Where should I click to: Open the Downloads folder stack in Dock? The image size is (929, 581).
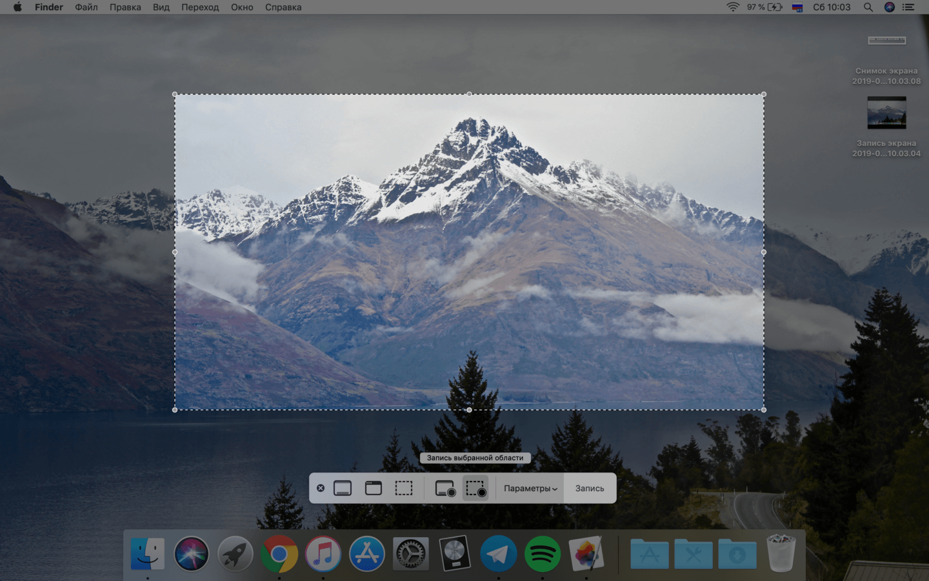[737, 554]
